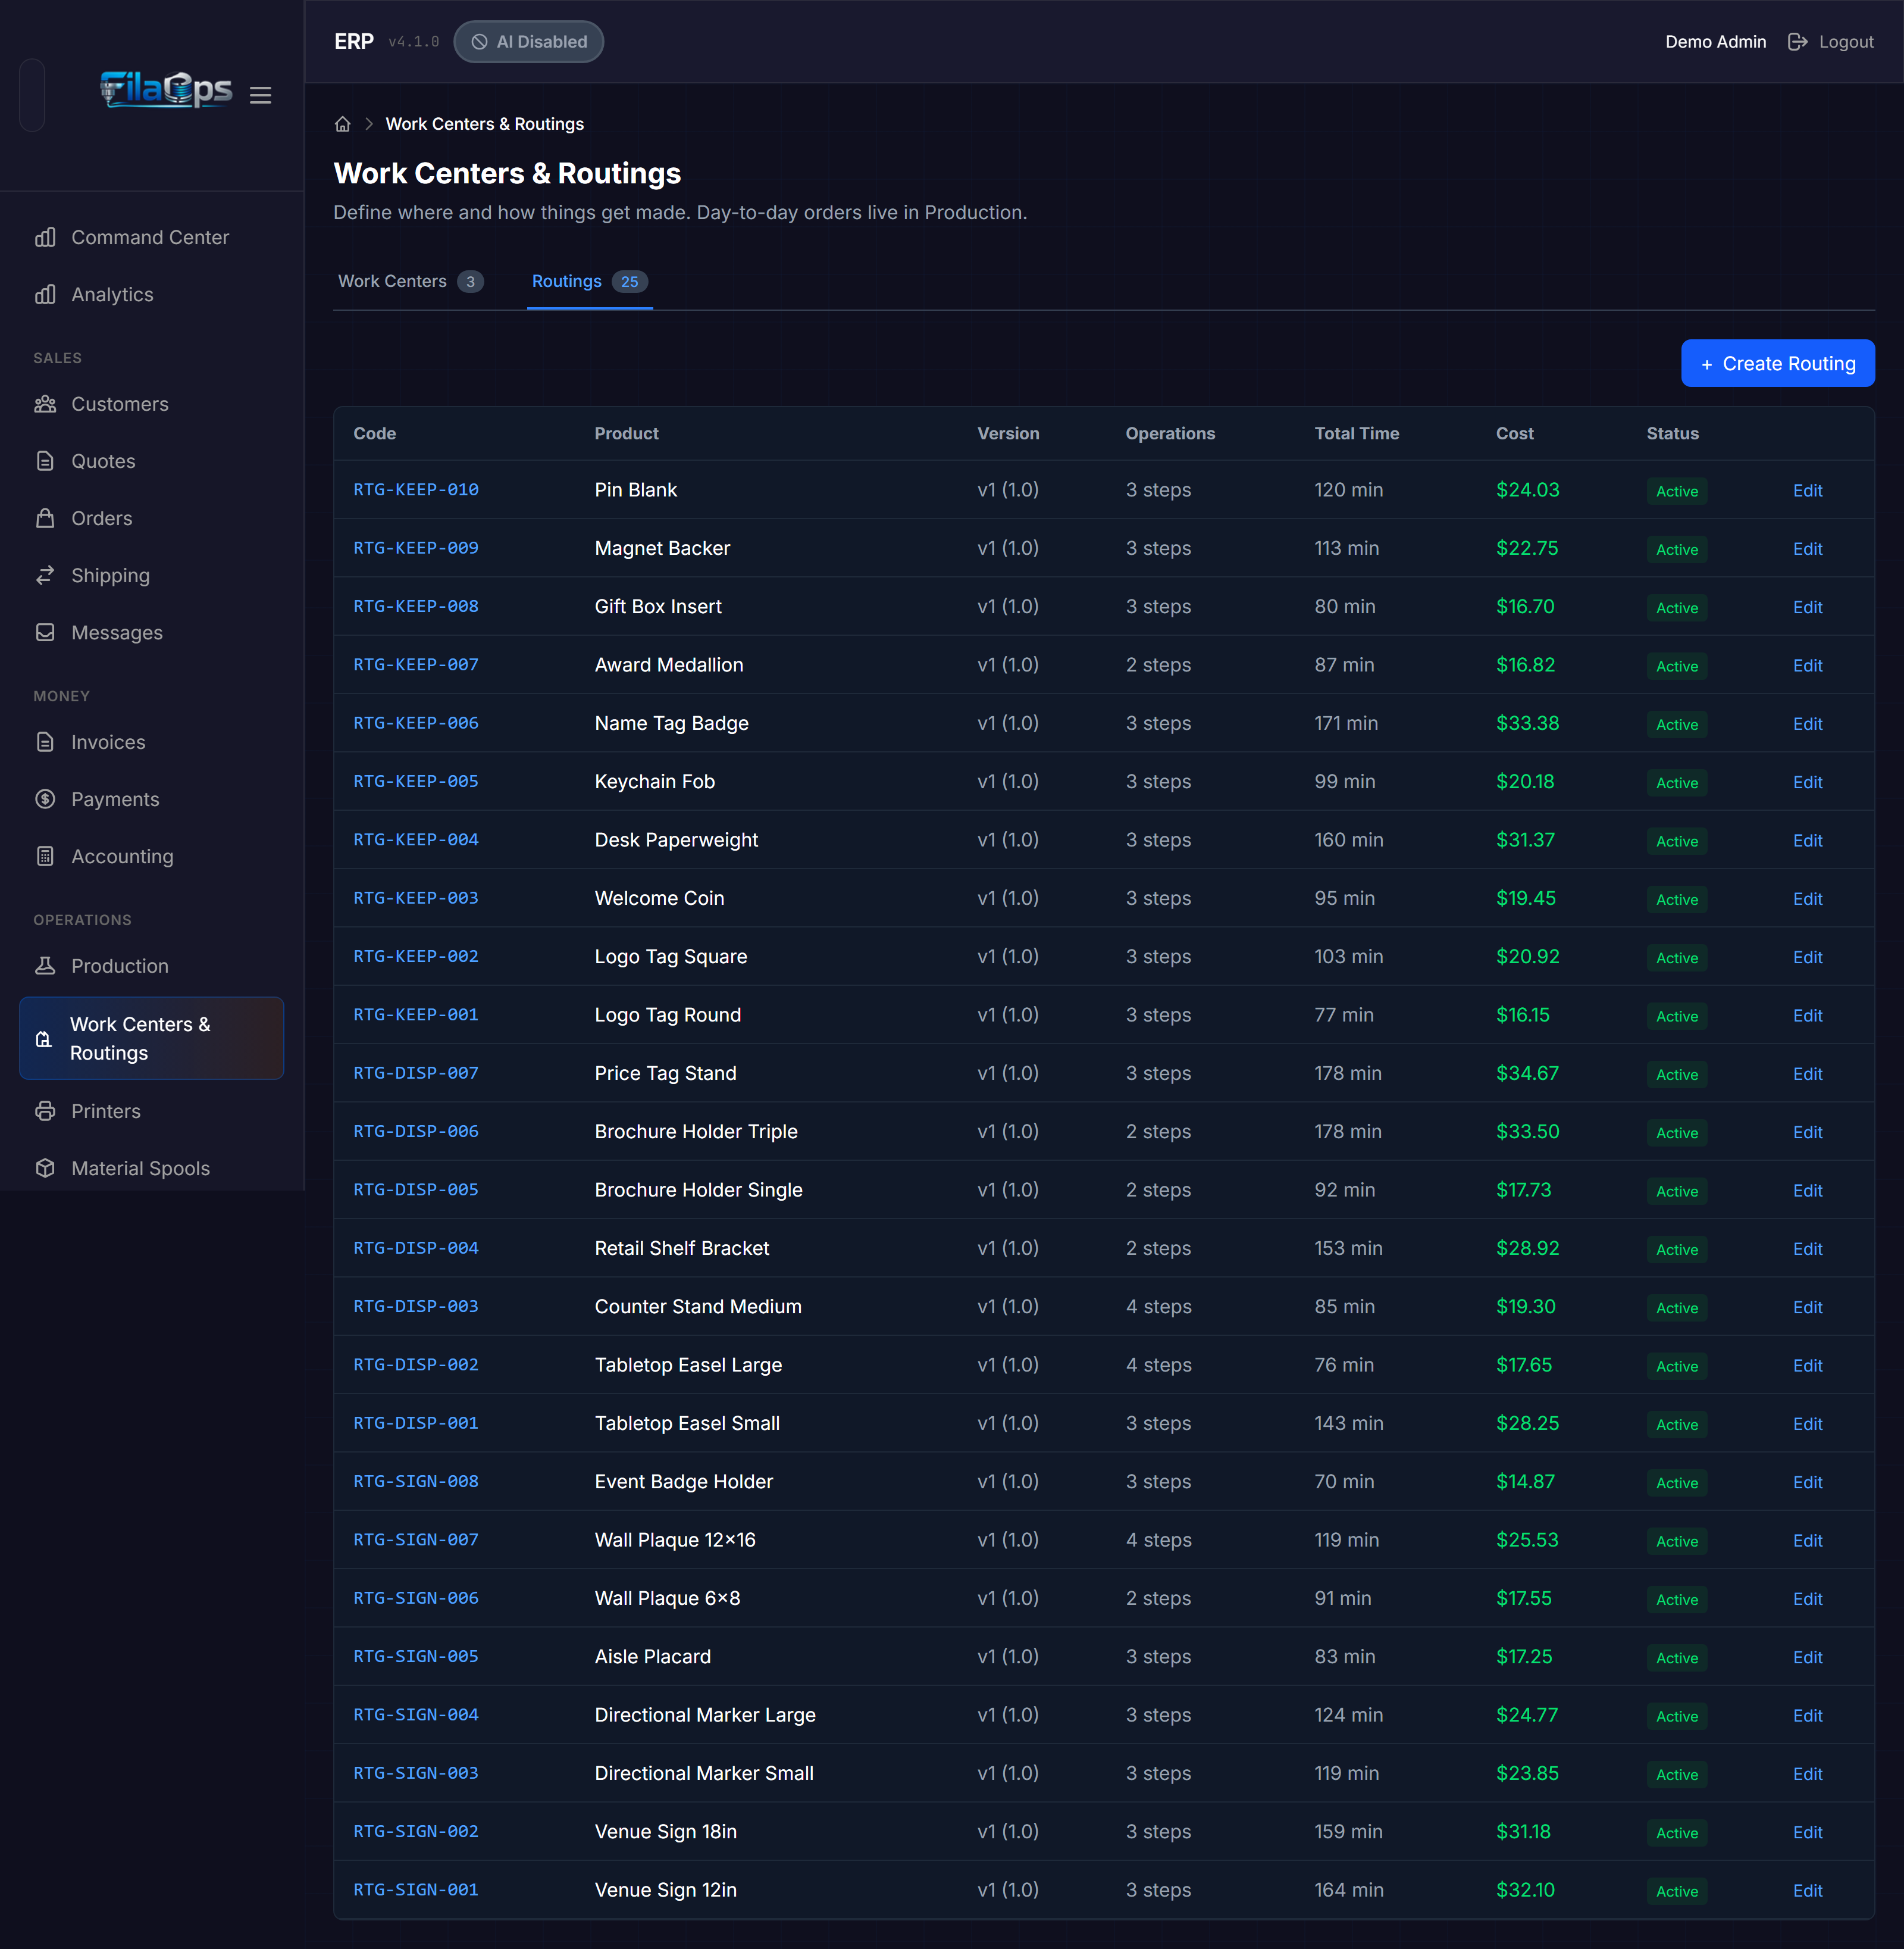Click the Logout icon
The height and width of the screenshot is (1949, 1904).
click(1797, 42)
